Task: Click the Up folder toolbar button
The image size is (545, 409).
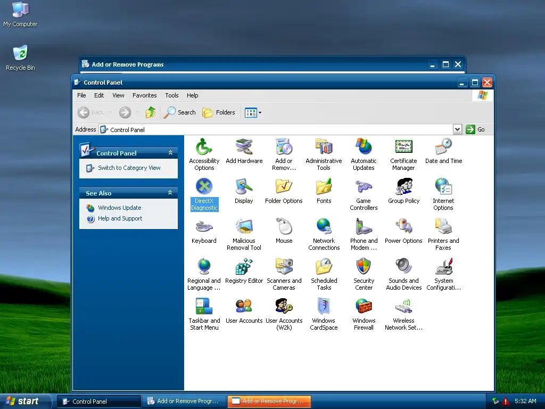Action: (x=151, y=112)
